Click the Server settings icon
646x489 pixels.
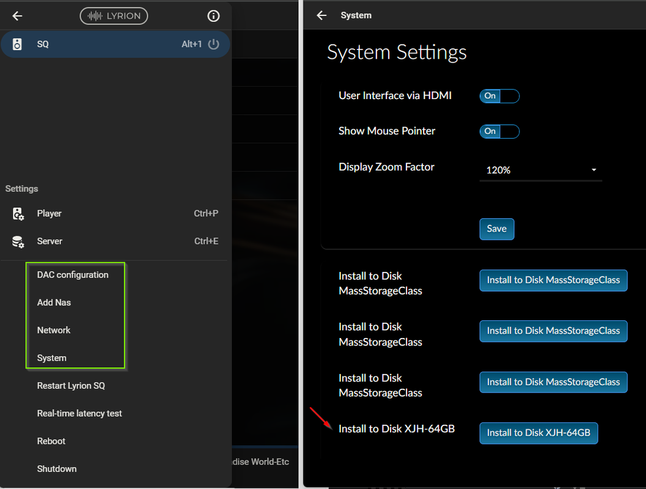(18, 241)
